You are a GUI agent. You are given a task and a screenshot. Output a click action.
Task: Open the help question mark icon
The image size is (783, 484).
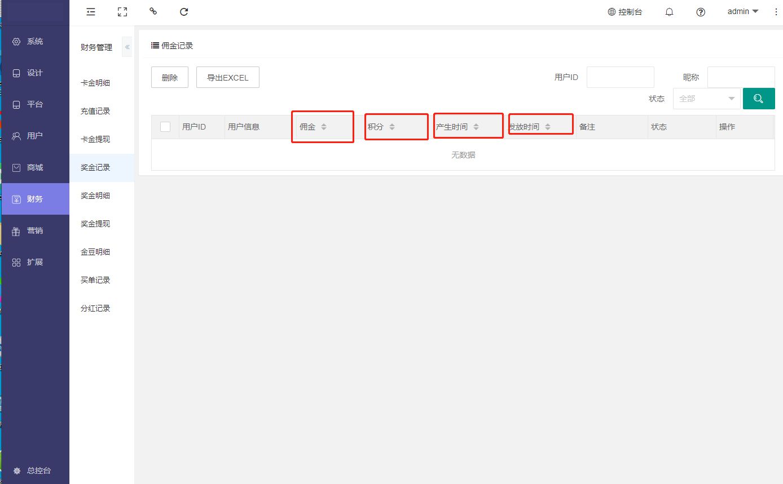coord(701,12)
